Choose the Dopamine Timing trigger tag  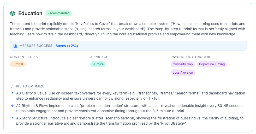212,64
